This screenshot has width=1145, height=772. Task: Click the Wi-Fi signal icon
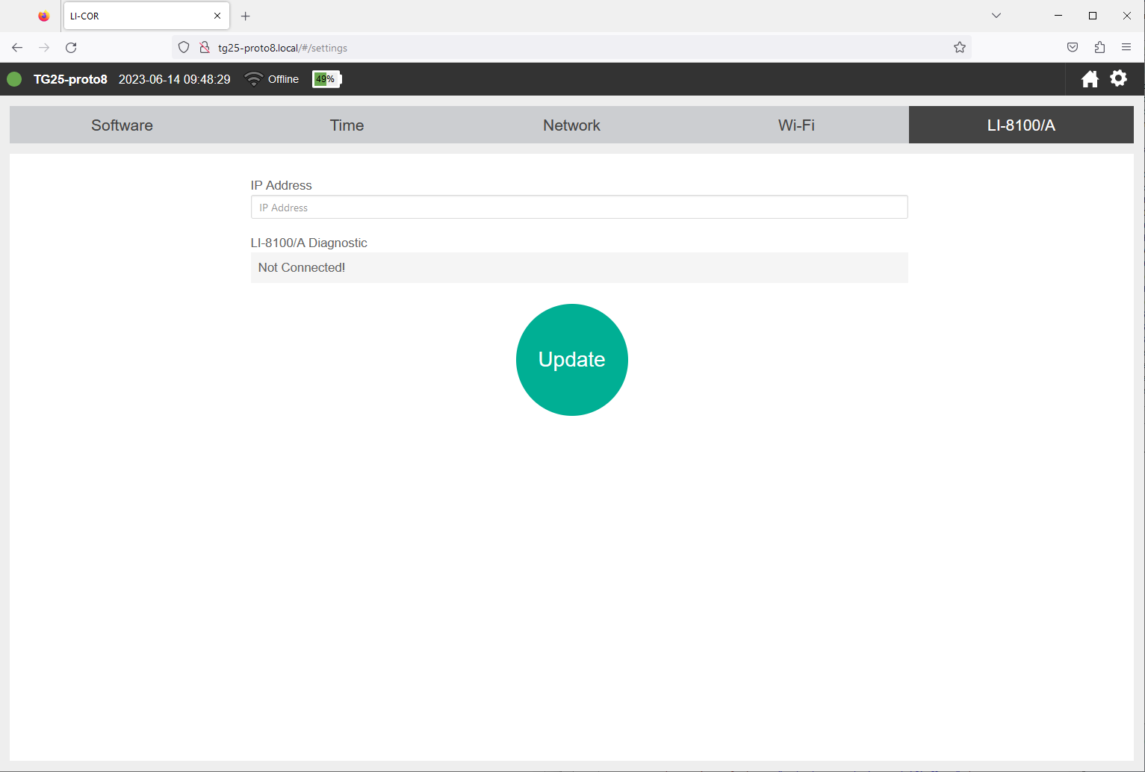[254, 79]
